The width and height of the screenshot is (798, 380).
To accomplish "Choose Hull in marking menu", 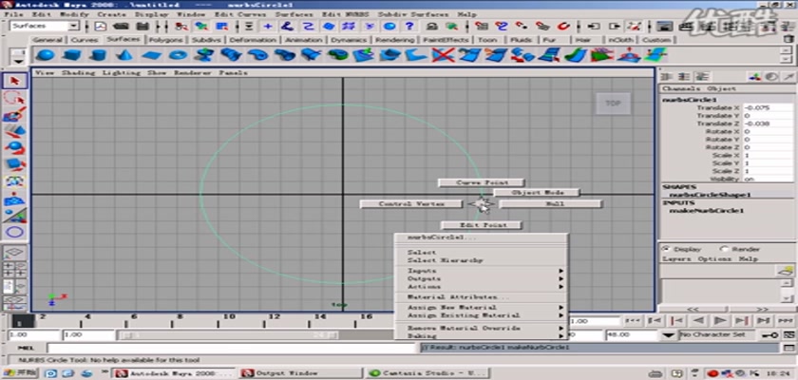I will click(x=551, y=204).
